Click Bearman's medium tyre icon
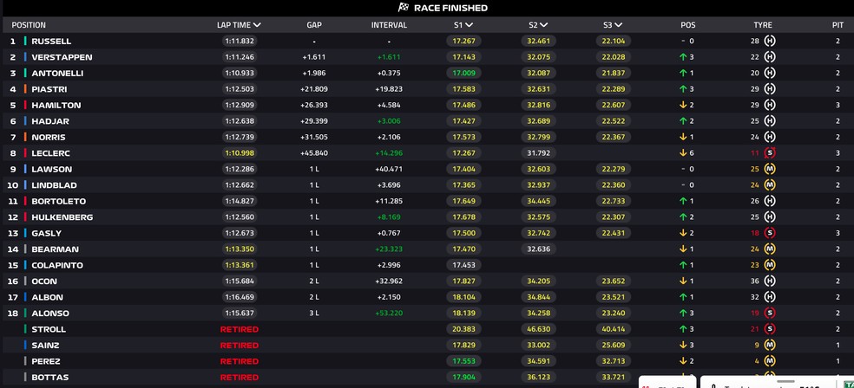 pos(770,249)
